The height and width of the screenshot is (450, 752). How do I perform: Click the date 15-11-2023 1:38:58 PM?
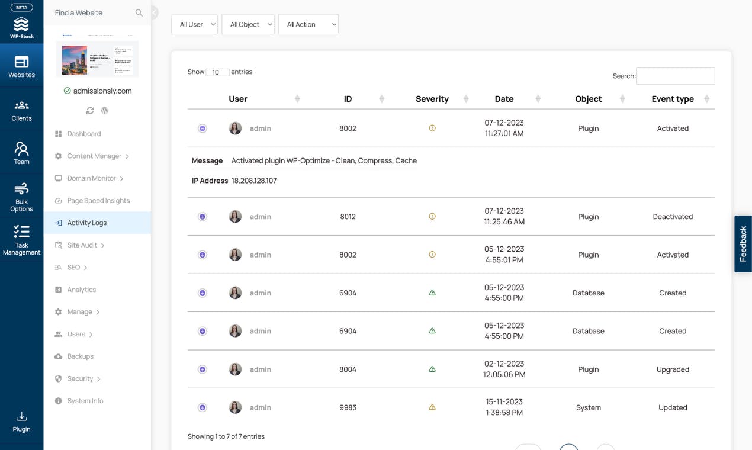[504, 407]
